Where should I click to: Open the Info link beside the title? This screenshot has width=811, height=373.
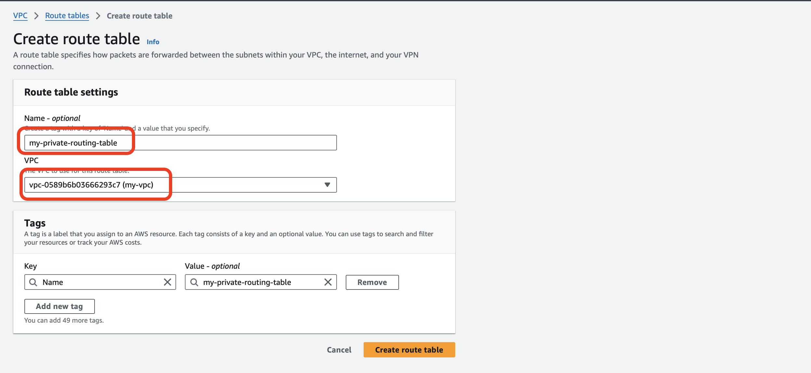(x=153, y=42)
